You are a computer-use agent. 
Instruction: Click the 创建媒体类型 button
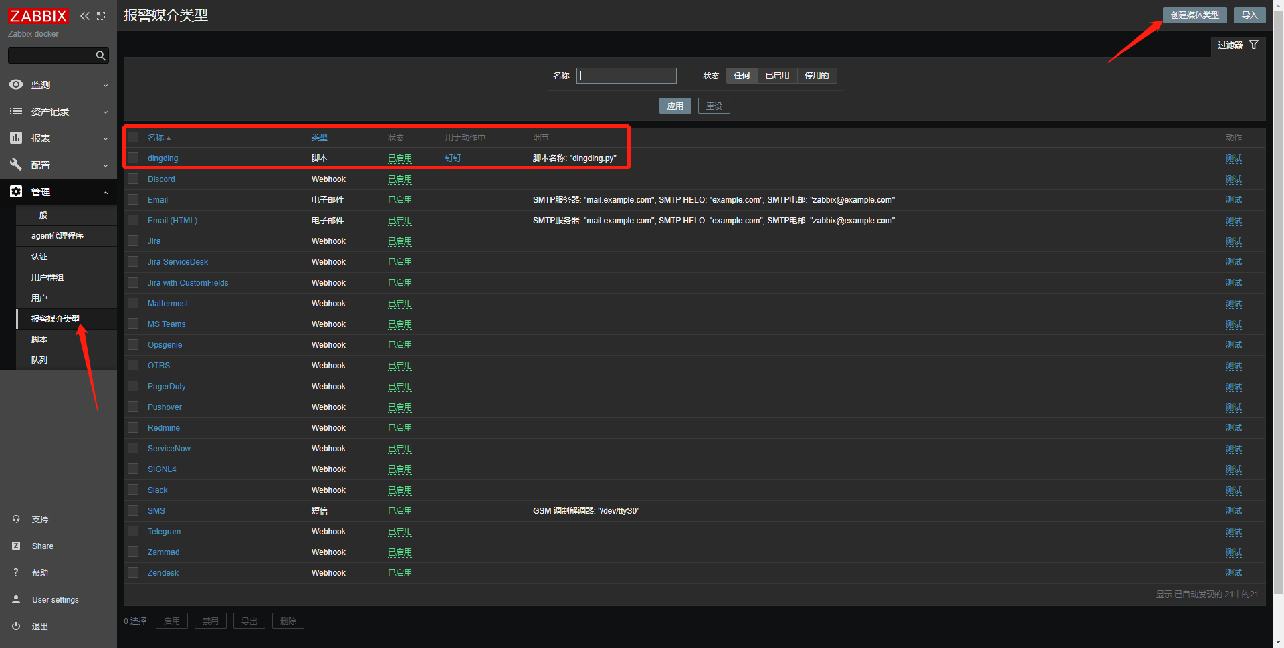coord(1195,15)
